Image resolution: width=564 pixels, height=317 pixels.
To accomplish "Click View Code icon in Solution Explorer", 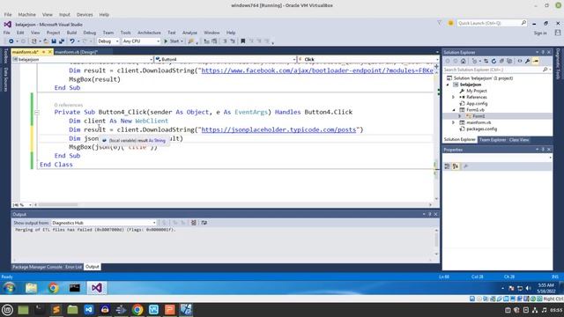I will pyautogui.click(x=520, y=61).
